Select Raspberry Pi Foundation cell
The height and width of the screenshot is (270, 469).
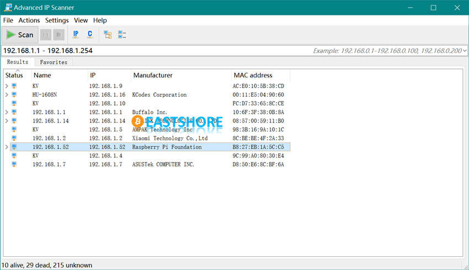[x=167, y=147]
